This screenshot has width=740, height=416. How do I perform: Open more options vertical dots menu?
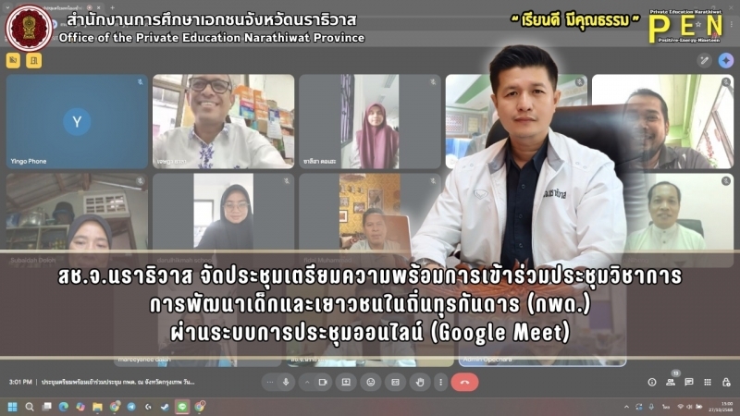pos(441,382)
